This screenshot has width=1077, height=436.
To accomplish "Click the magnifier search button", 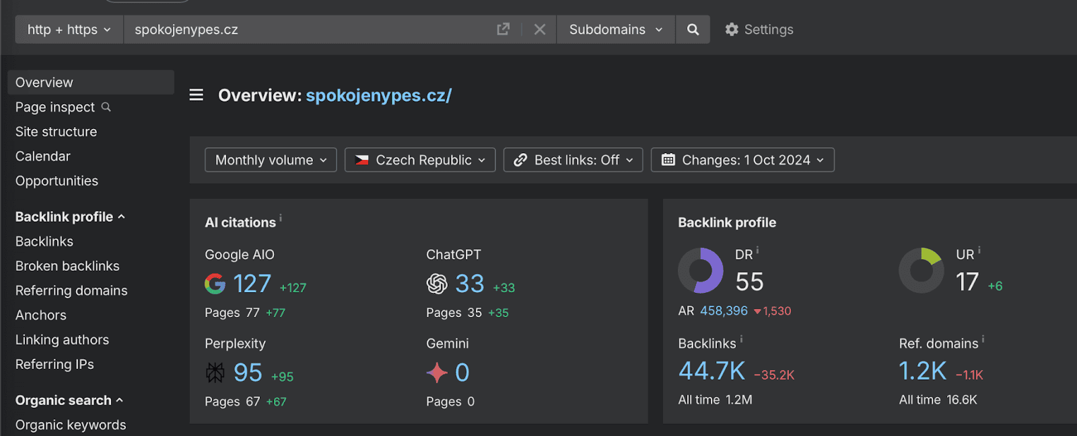I will pos(693,30).
